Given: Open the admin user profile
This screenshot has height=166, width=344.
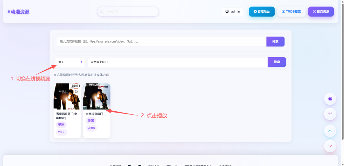Looking at the screenshot, I should [233, 11].
